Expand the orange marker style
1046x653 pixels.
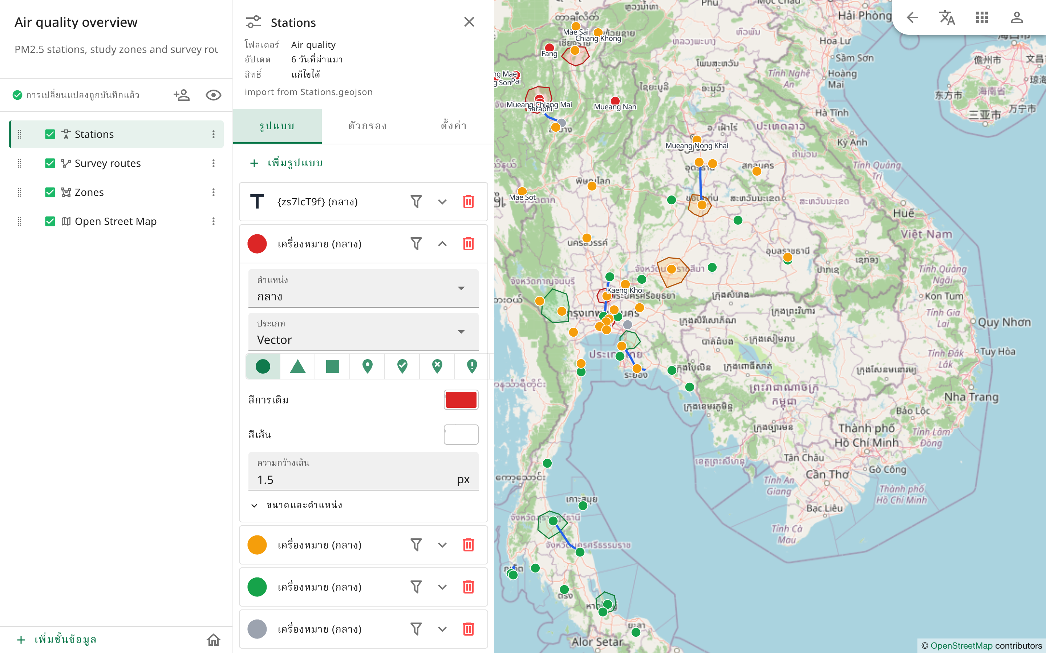442,545
